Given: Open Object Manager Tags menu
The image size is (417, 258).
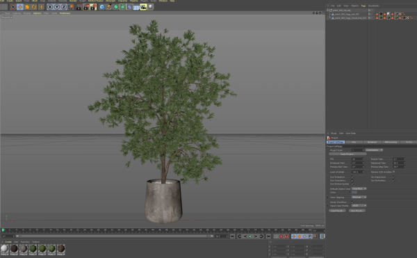Looking at the screenshot, I should 363,6.
